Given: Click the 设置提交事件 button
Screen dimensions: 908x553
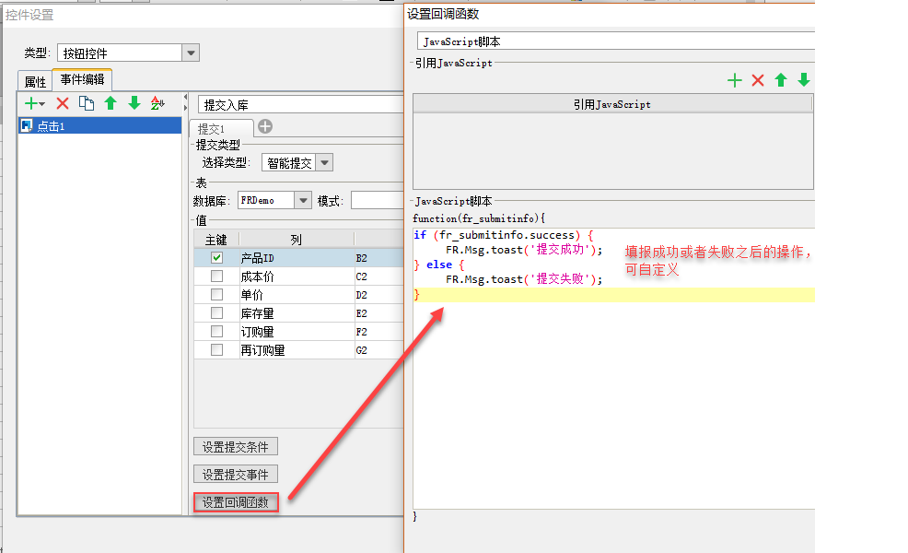Looking at the screenshot, I should [235, 475].
